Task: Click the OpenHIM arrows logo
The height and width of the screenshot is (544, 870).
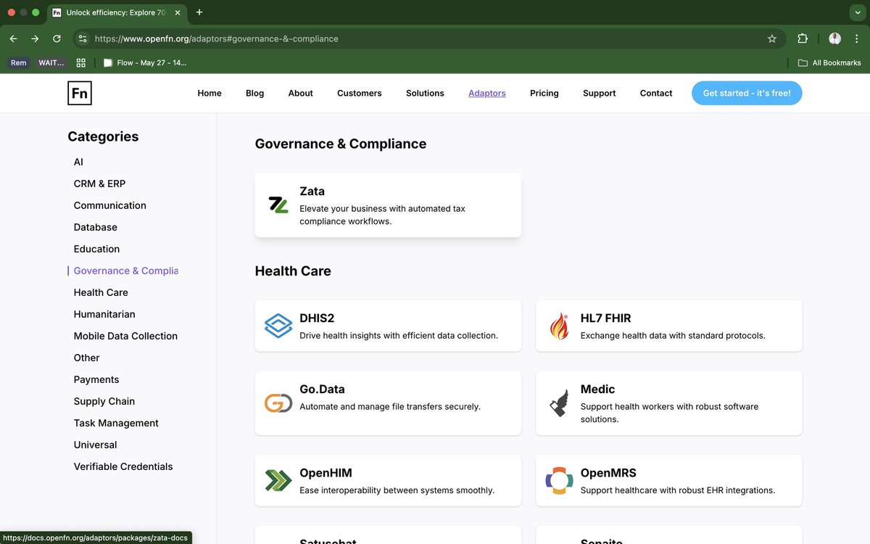Action: click(x=278, y=480)
